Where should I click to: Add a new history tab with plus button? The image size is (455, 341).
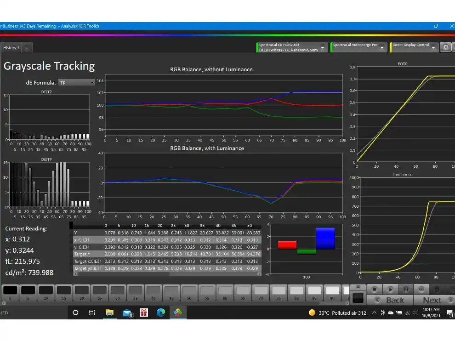pyautogui.click(x=27, y=48)
